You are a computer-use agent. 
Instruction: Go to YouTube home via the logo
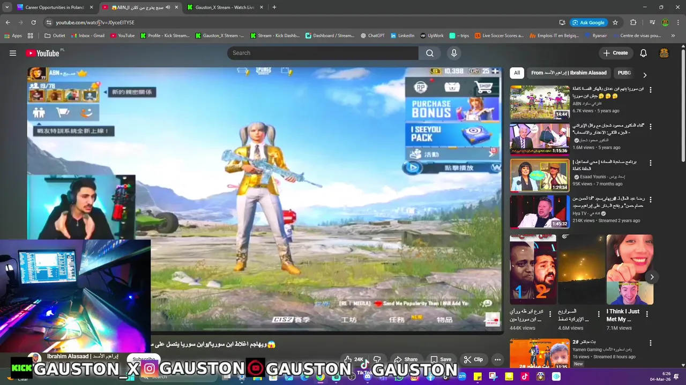tap(44, 53)
